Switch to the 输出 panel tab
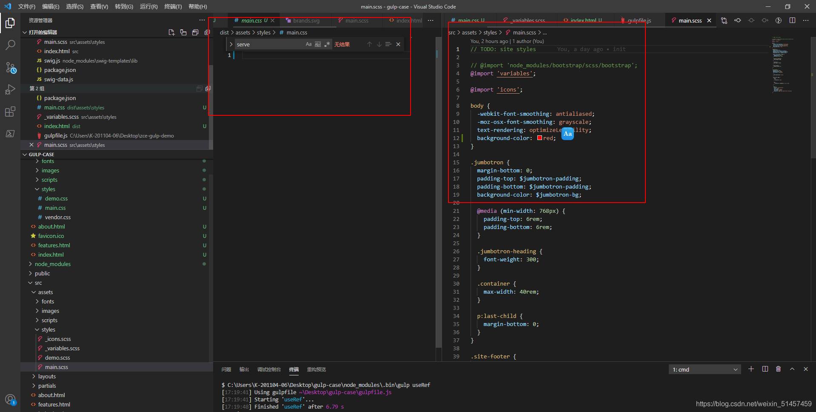The height and width of the screenshot is (412, 816). [x=244, y=369]
